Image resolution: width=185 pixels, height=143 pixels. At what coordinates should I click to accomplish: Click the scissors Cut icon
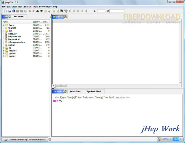pyautogui.click(x=50, y=11)
